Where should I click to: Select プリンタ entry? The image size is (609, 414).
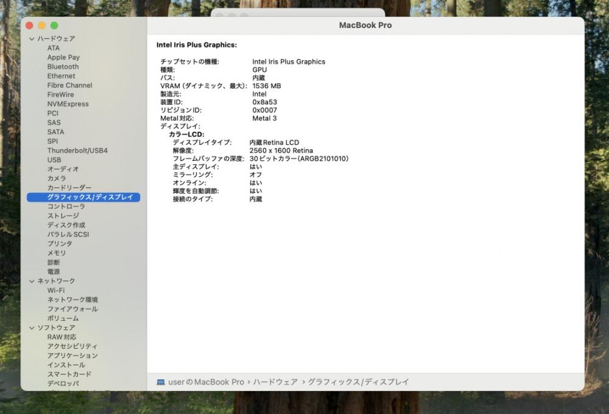tap(60, 244)
